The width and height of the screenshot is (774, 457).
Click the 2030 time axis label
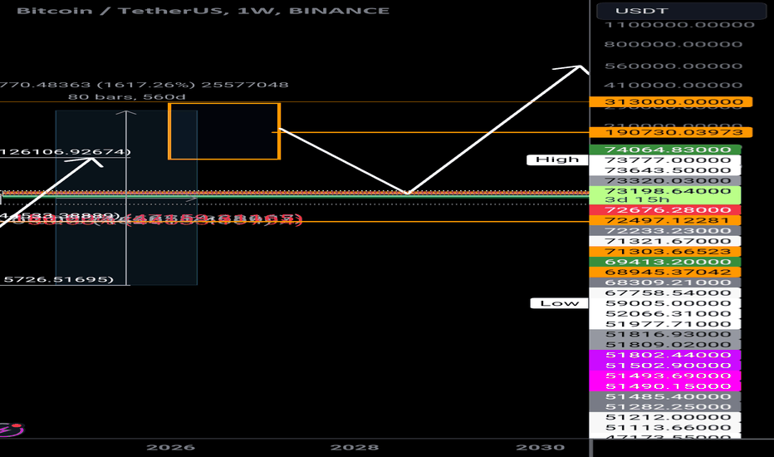click(x=540, y=448)
